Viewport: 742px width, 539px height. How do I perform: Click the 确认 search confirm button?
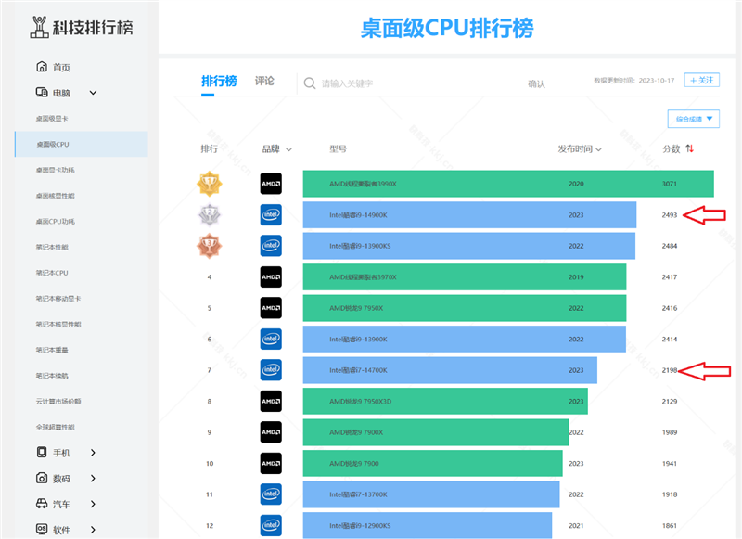click(x=537, y=83)
